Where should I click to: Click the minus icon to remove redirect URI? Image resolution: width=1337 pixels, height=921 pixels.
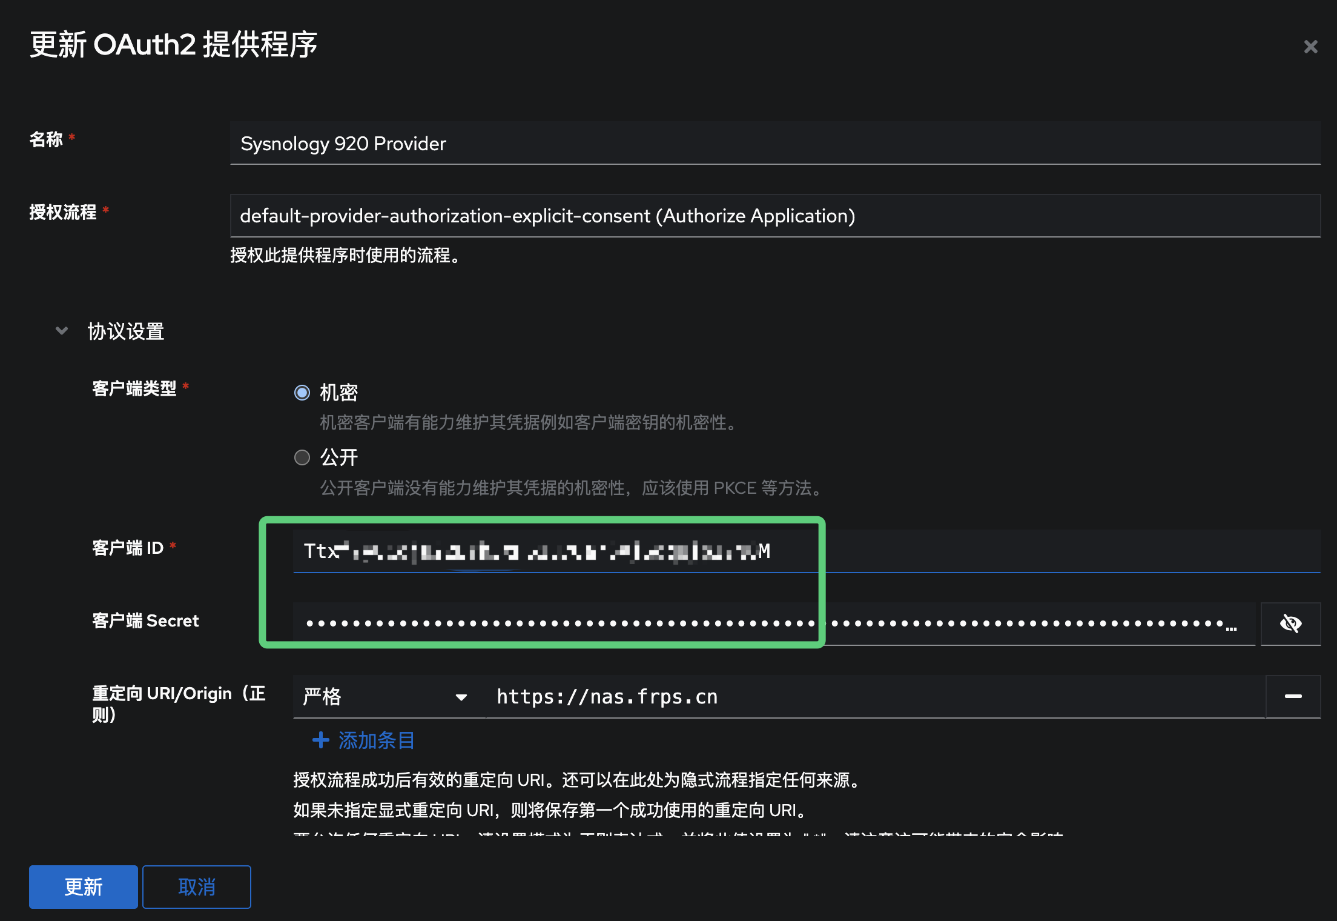1292,696
